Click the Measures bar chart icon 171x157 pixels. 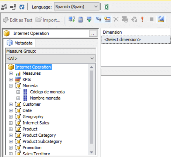[18, 74]
